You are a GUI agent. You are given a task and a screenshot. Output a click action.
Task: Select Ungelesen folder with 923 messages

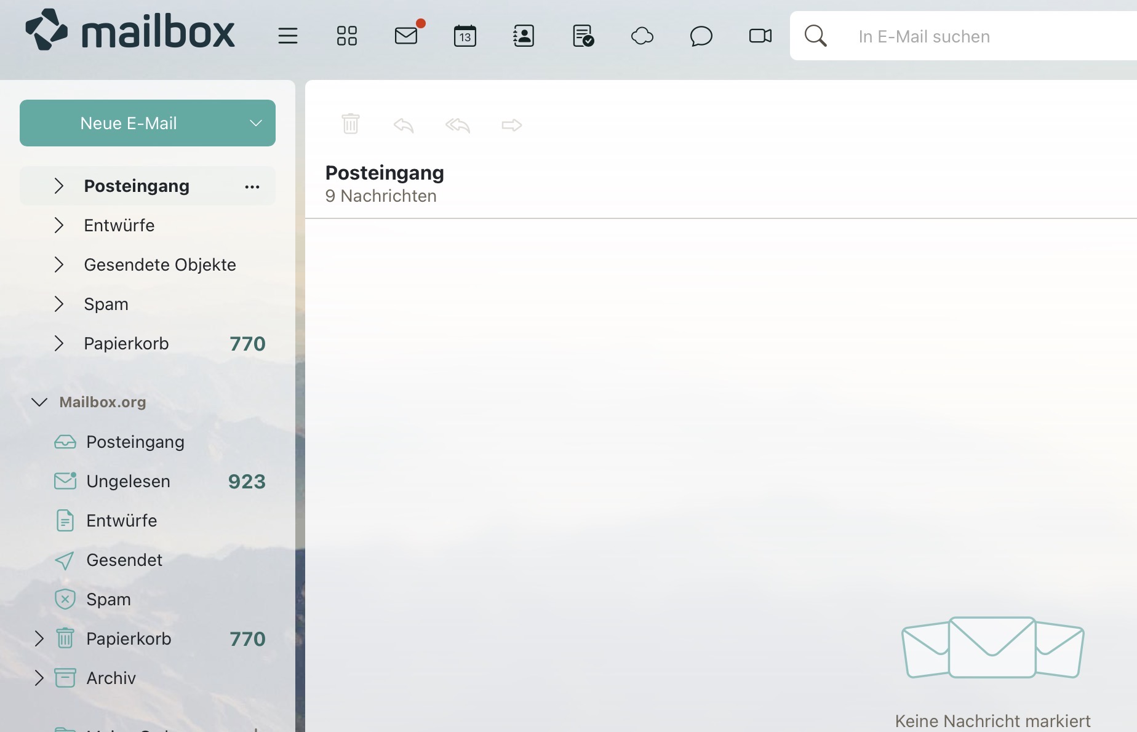(x=128, y=481)
